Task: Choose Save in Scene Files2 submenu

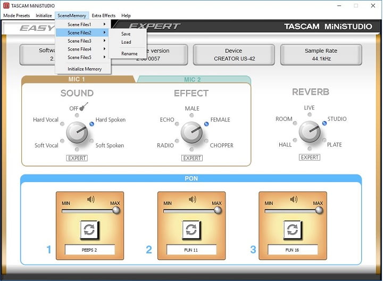Action: (x=128, y=34)
